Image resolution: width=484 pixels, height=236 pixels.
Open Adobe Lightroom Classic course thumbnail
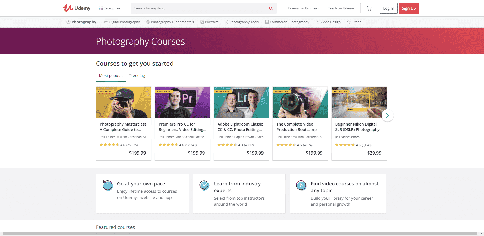pos(241,102)
